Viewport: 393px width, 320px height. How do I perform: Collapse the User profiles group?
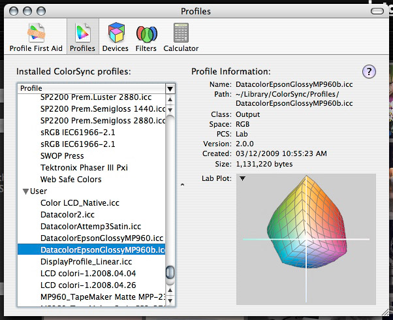click(26, 191)
